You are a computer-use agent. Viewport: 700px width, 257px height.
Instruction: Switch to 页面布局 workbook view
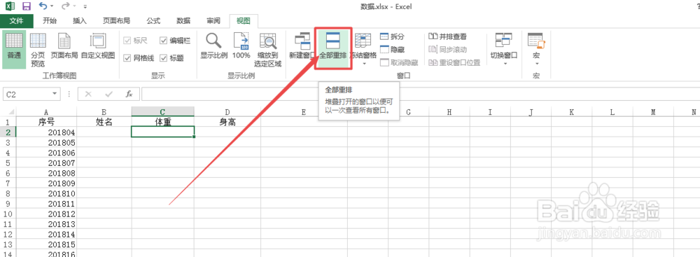coord(64,46)
